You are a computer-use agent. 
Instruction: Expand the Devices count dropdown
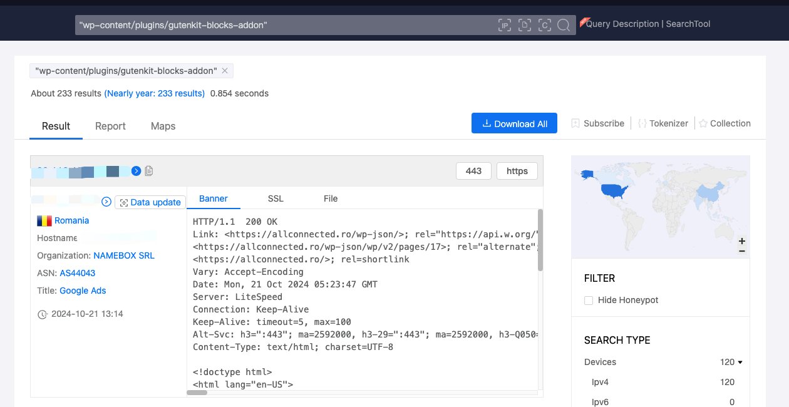pyautogui.click(x=740, y=362)
